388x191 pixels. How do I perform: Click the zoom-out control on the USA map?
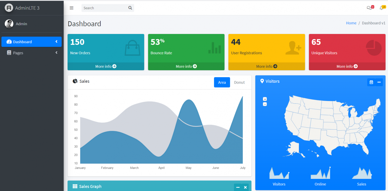[x=265, y=104]
